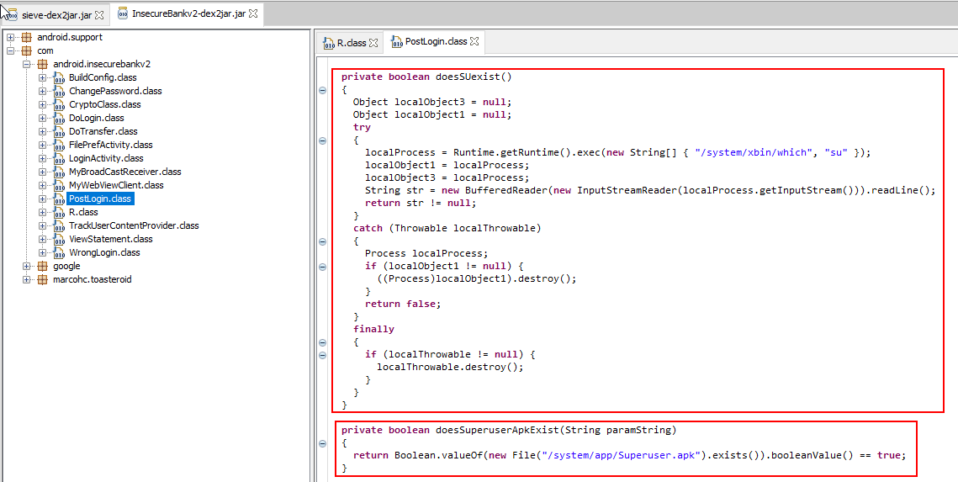Viewport: 958px width, 482px height.
Task: Close the InsecureBankv2-dex2jar.jar tab
Action: tap(253, 14)
